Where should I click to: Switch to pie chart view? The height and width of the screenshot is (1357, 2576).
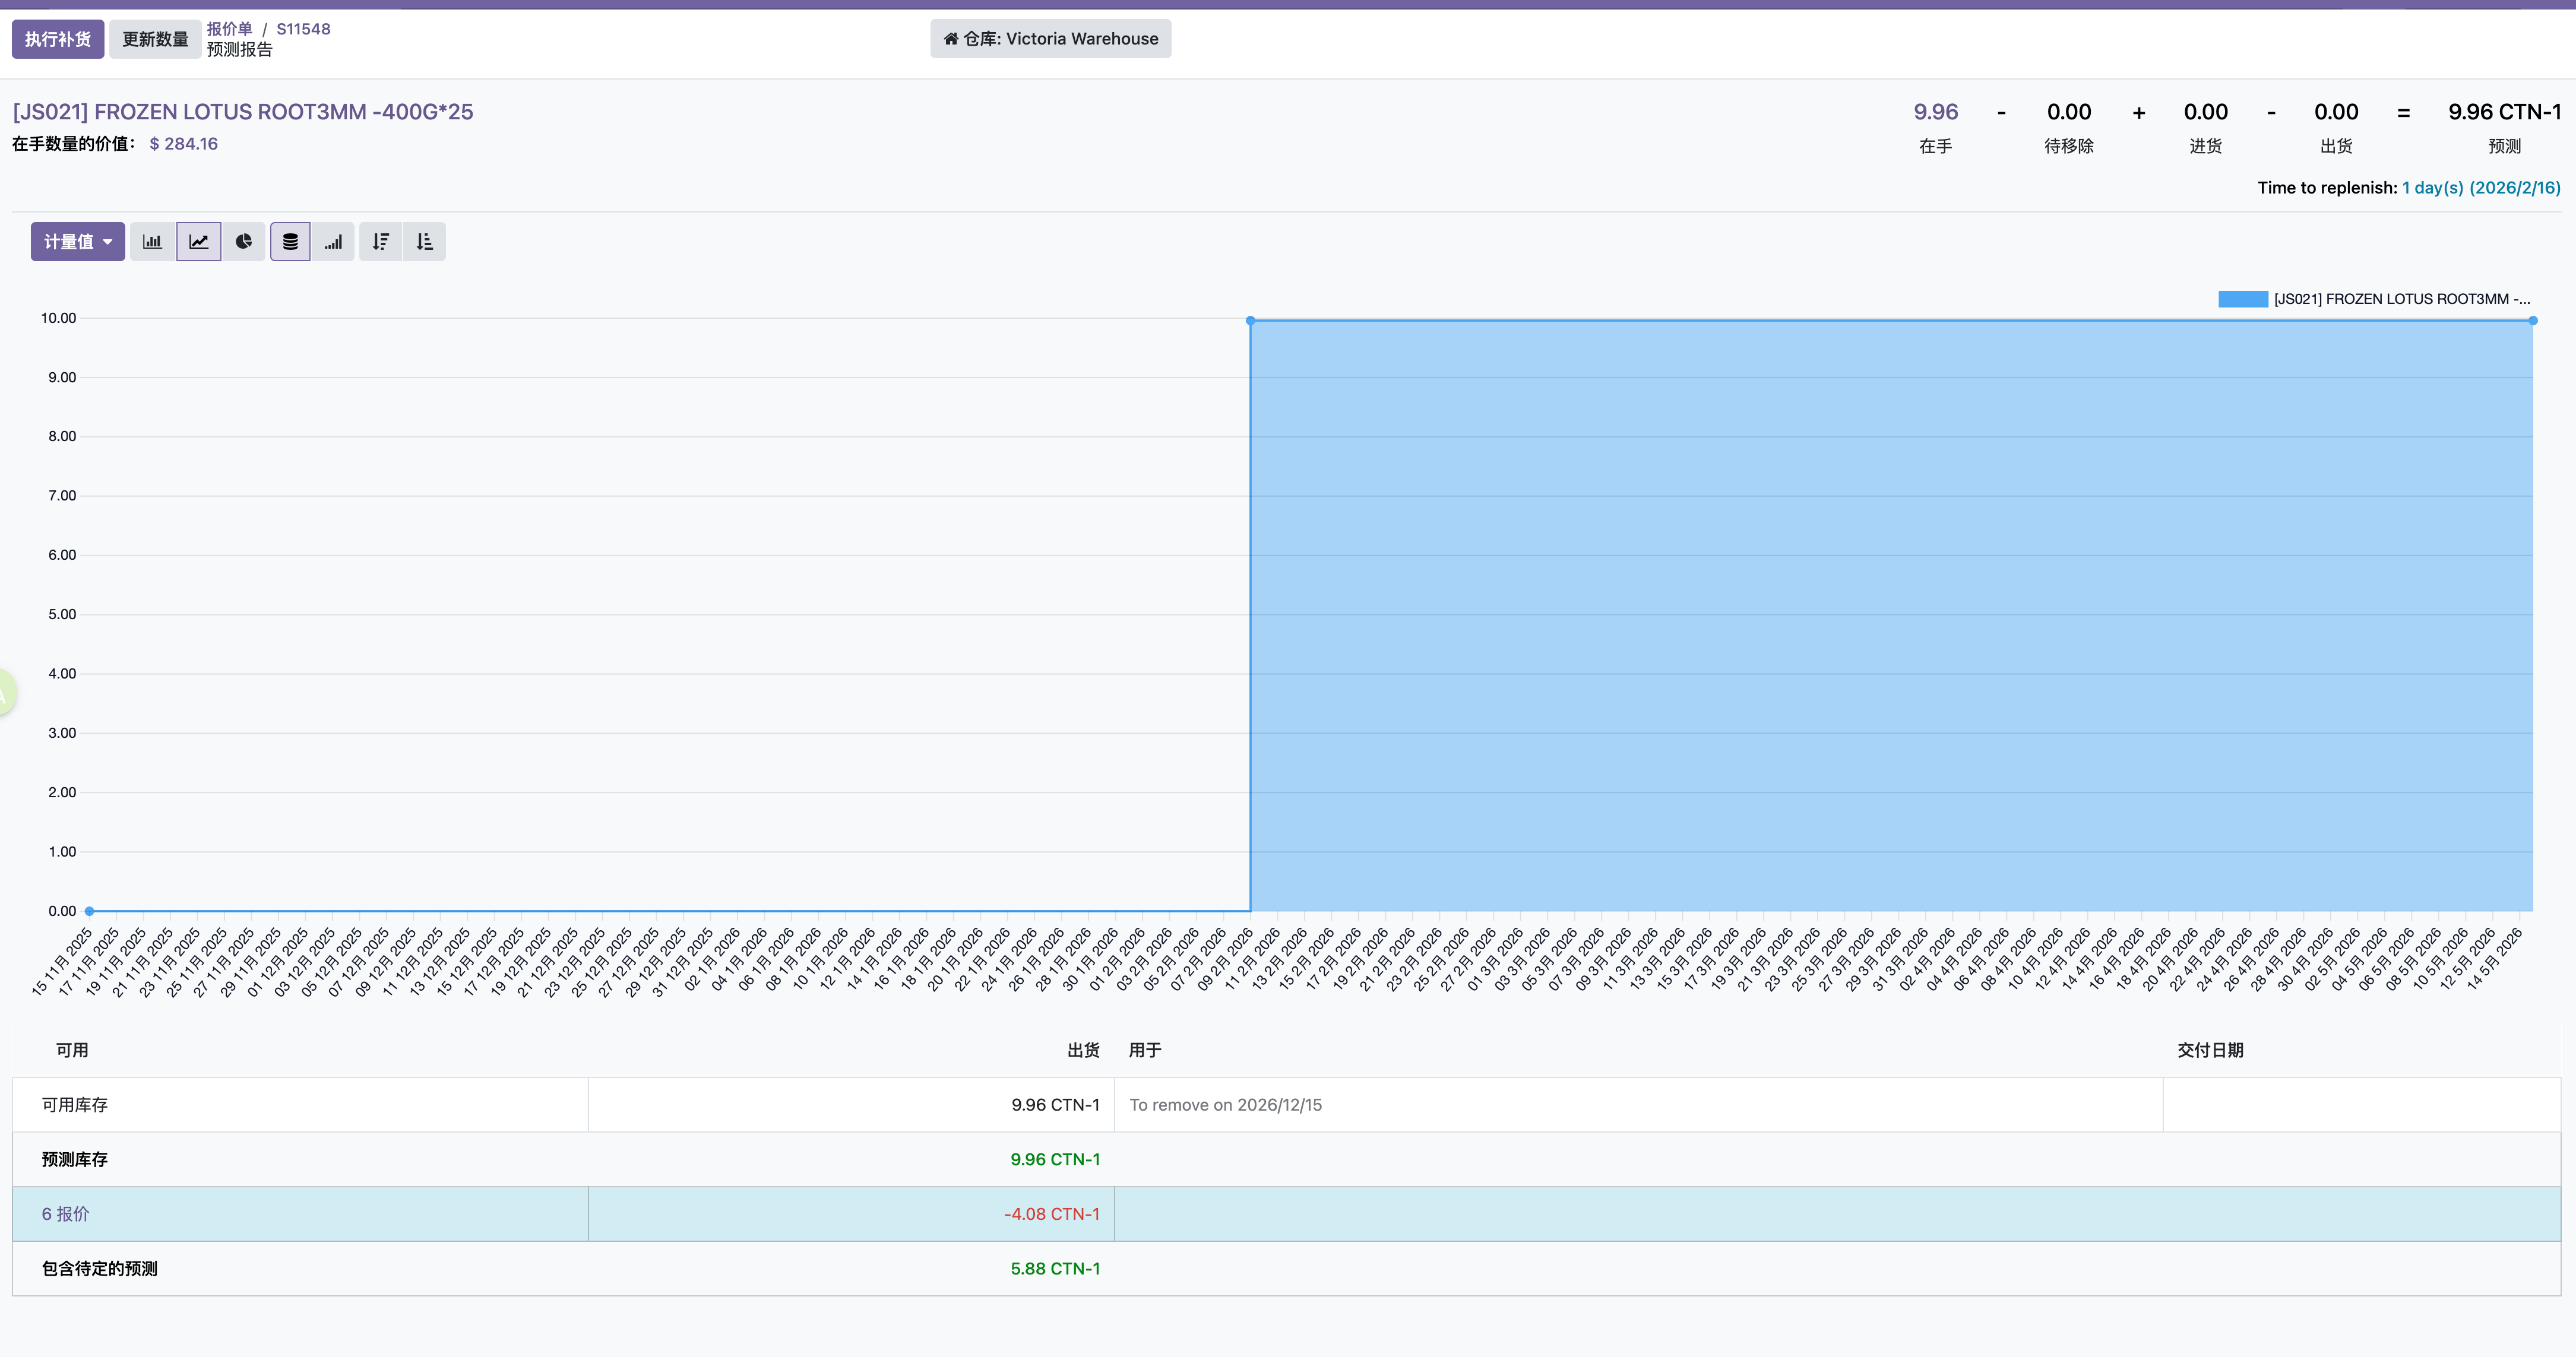(x=244, y=242)
